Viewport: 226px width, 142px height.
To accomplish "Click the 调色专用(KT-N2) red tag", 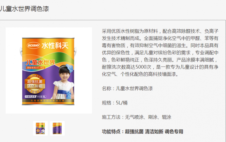I will click(36, 67).
